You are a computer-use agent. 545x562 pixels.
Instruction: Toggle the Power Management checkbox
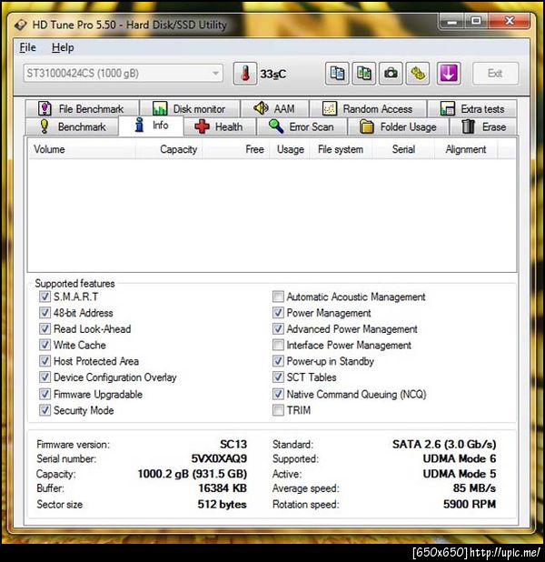click(x=278, y=313)
